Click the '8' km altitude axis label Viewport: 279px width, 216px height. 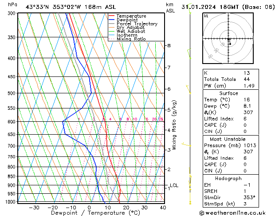[169, 46]
